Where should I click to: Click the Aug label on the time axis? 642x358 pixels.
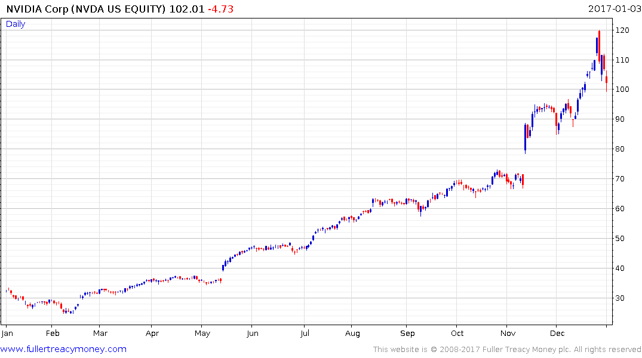coord(352,334)
